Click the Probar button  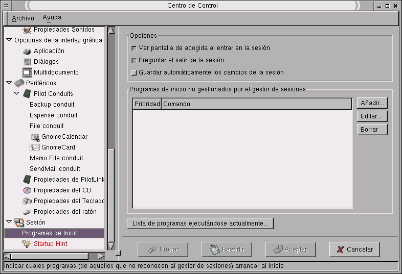[x=163, y=250]
